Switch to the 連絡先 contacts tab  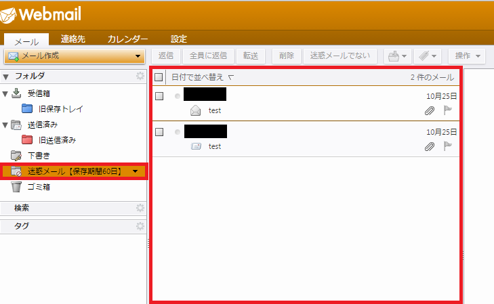pyautogui.click(x=73, y=39)
